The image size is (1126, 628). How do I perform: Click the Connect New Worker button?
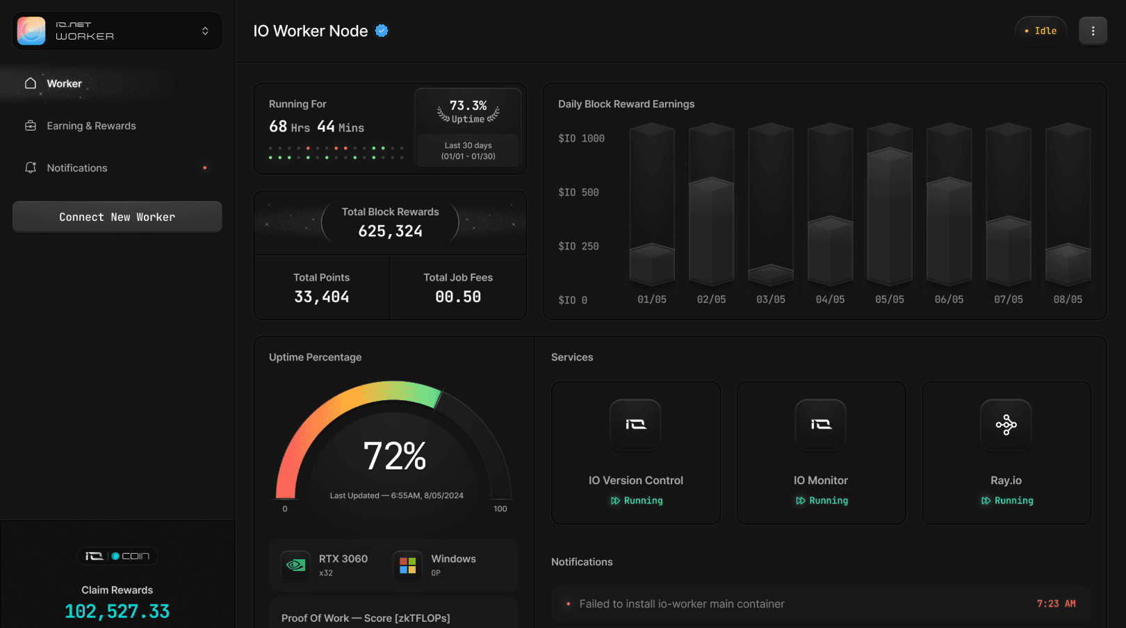[117, 217]
